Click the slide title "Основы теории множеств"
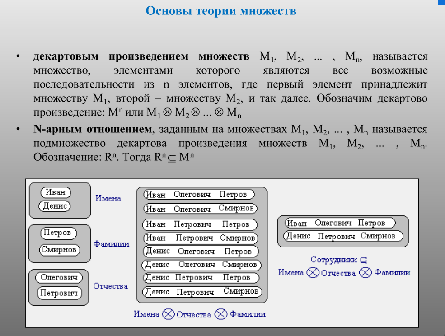This screenshot has height=336, width=445. [x=221, y=11]
